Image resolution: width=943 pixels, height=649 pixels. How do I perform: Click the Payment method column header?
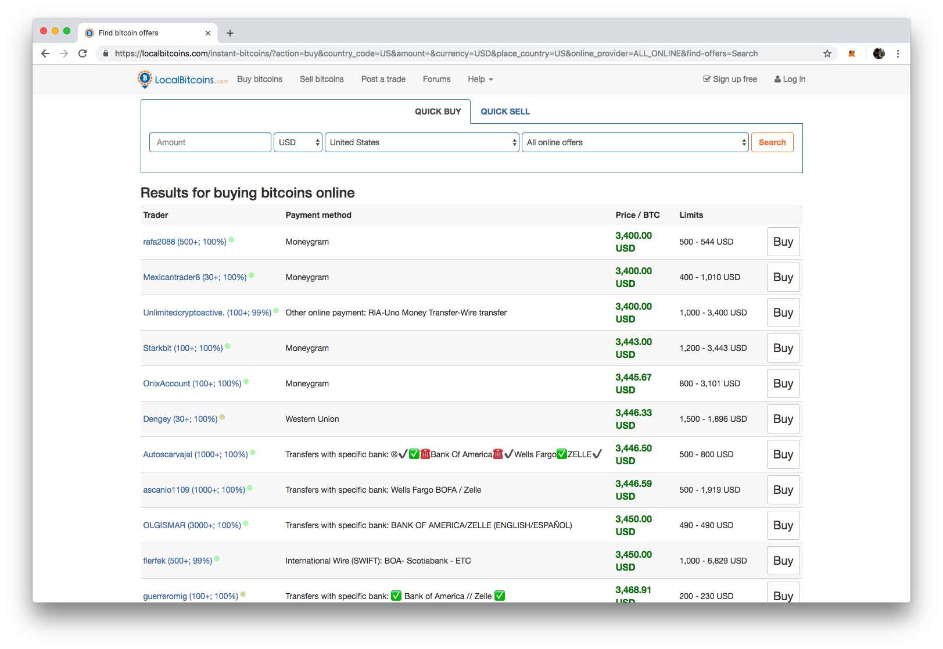(x=318, y=215)
